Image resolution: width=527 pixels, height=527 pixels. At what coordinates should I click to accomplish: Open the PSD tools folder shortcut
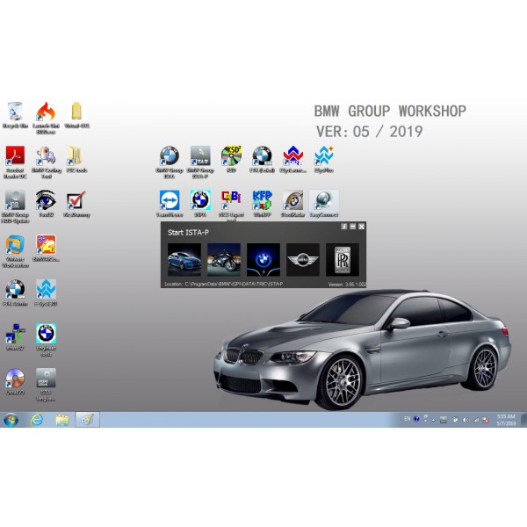76,159
